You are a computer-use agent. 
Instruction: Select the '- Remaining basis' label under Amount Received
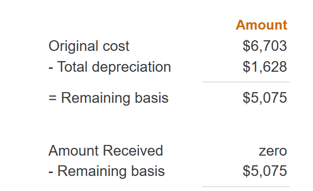pos(106,171)
